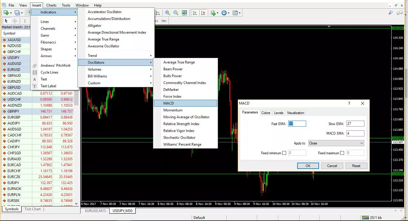Enable the Fixed maximum checkbox
Viewport: 408px width, 221px height.
coord(342,153)
